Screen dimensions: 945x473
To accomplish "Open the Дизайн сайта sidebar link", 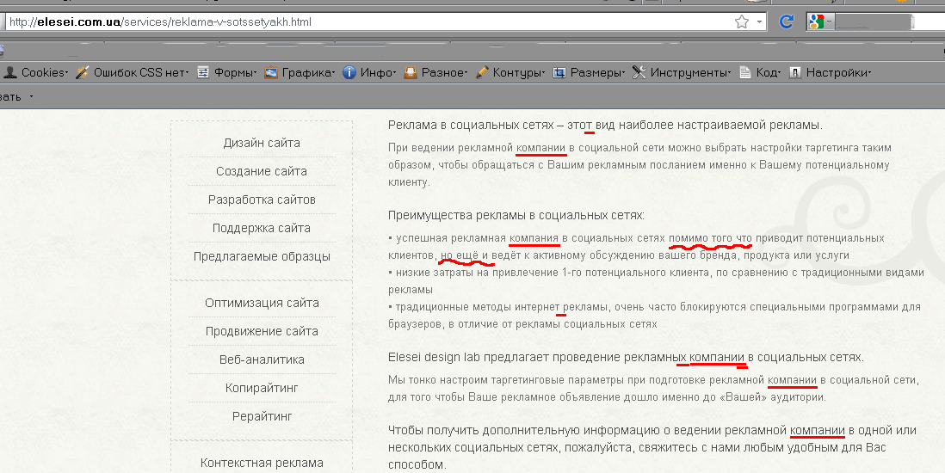I will coord(262,143).
